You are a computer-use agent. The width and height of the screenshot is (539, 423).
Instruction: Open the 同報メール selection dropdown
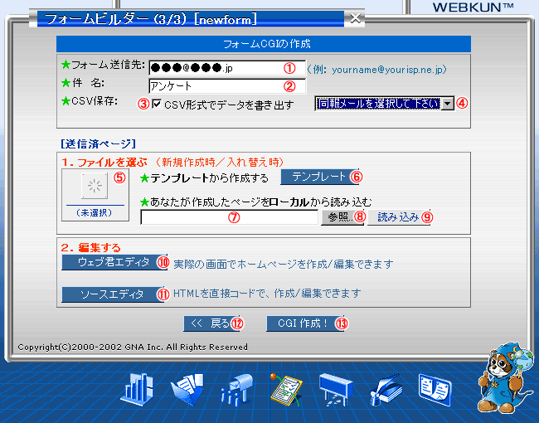click(447, 104)
